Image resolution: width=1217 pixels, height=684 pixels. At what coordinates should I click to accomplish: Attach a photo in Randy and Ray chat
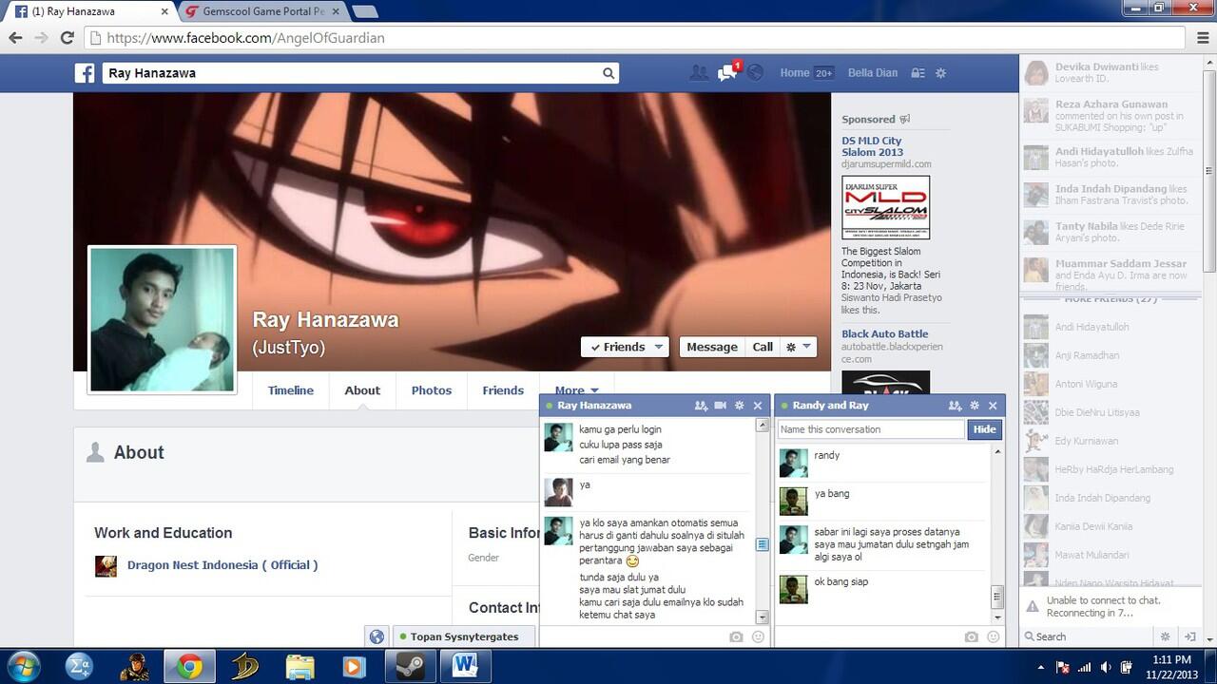tap(971, 637)
